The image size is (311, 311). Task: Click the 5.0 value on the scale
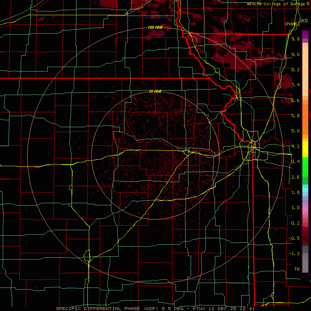295,131
